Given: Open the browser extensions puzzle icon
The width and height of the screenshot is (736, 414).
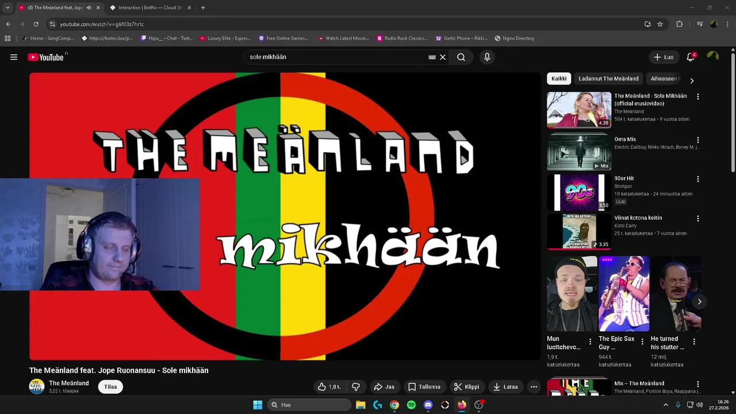Looking at the screenshot, I should (x=679, y=24).
